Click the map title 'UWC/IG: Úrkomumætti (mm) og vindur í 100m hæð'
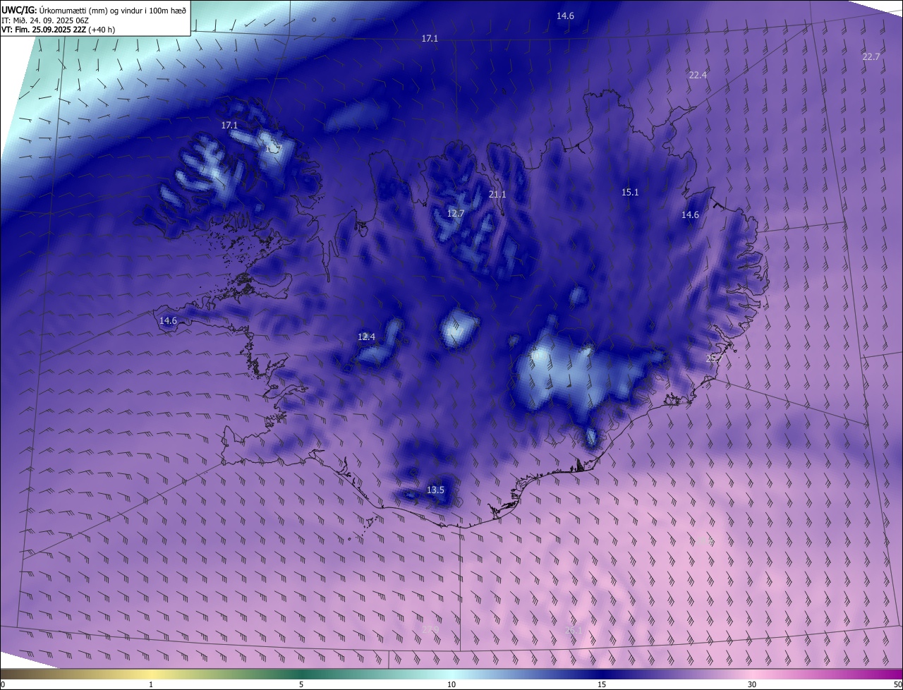The image size is (903, 690). [94, 10]
